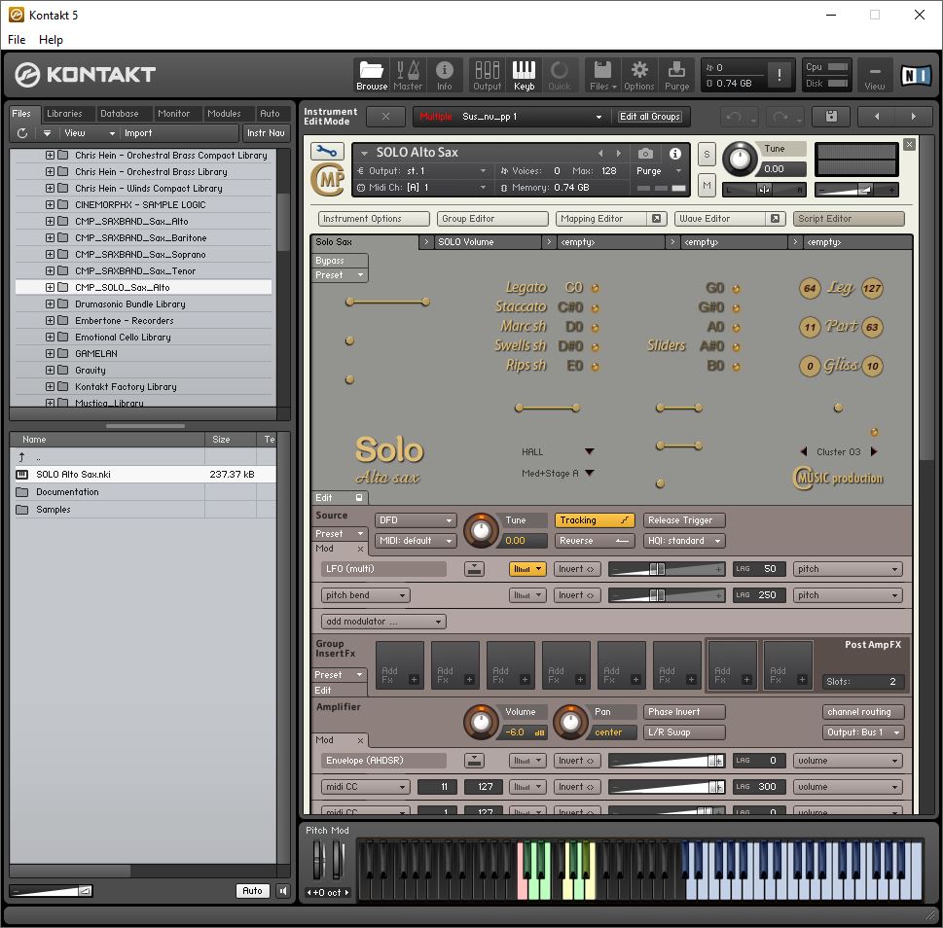Click the Info icon in toolbar
The height and width of the screenshot is (928, 943).
click(x=445, y=75)
